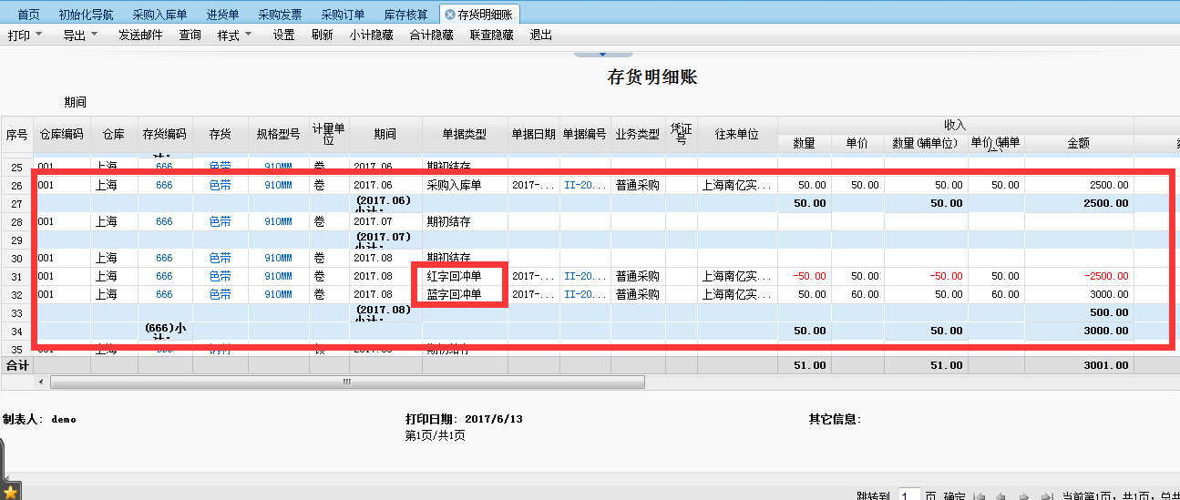Go to previous page arrow icon

pos(1001,497)
